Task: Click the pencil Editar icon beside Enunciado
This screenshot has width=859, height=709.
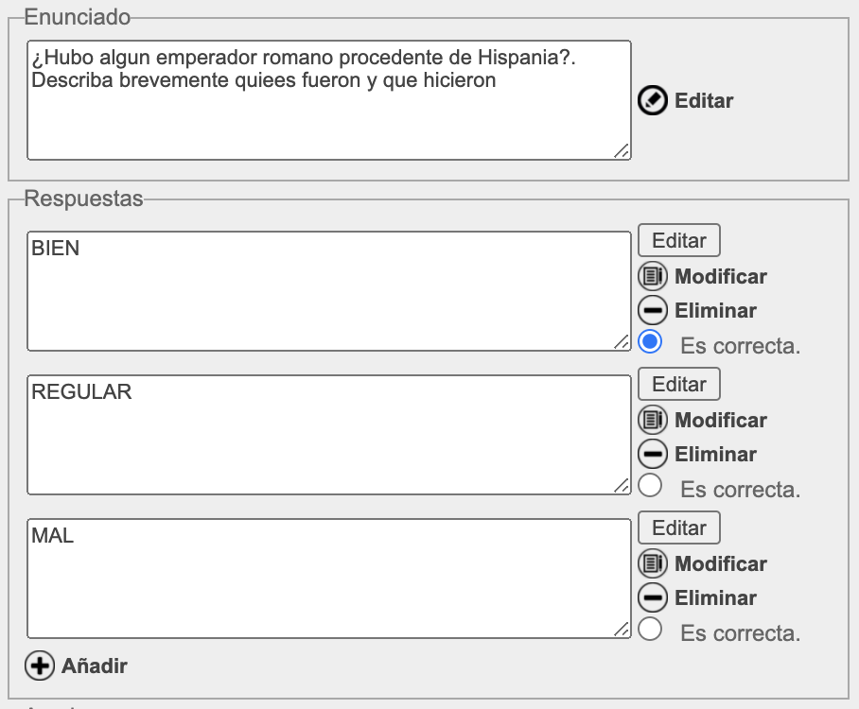Action: point(652,101)
